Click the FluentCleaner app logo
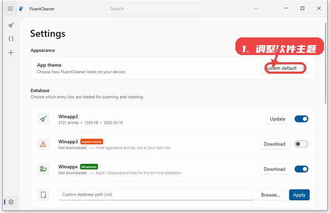 click(21, 9)
